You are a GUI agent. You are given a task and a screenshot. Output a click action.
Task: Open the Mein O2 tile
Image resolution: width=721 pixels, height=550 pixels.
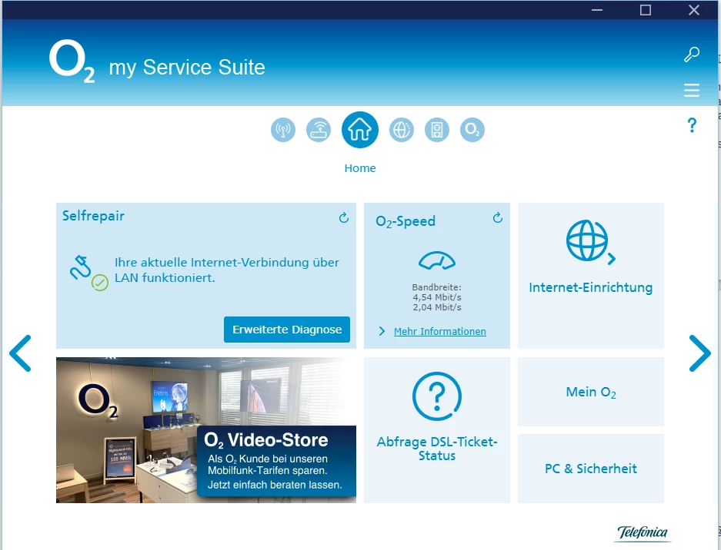point(591,392)
